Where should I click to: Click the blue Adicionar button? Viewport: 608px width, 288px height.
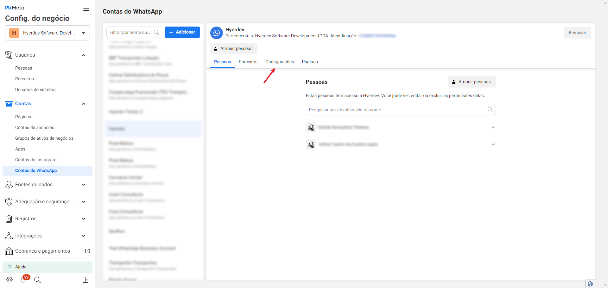coord(182,32)
